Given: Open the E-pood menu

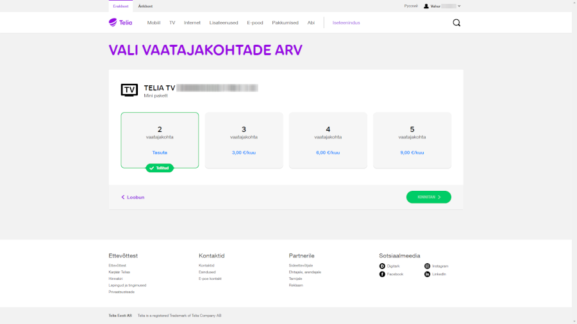Looking at the screenshot, I should 255,23.
